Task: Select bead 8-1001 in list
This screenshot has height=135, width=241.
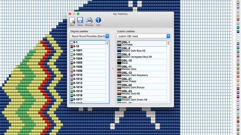Action: tap(88, 51)
